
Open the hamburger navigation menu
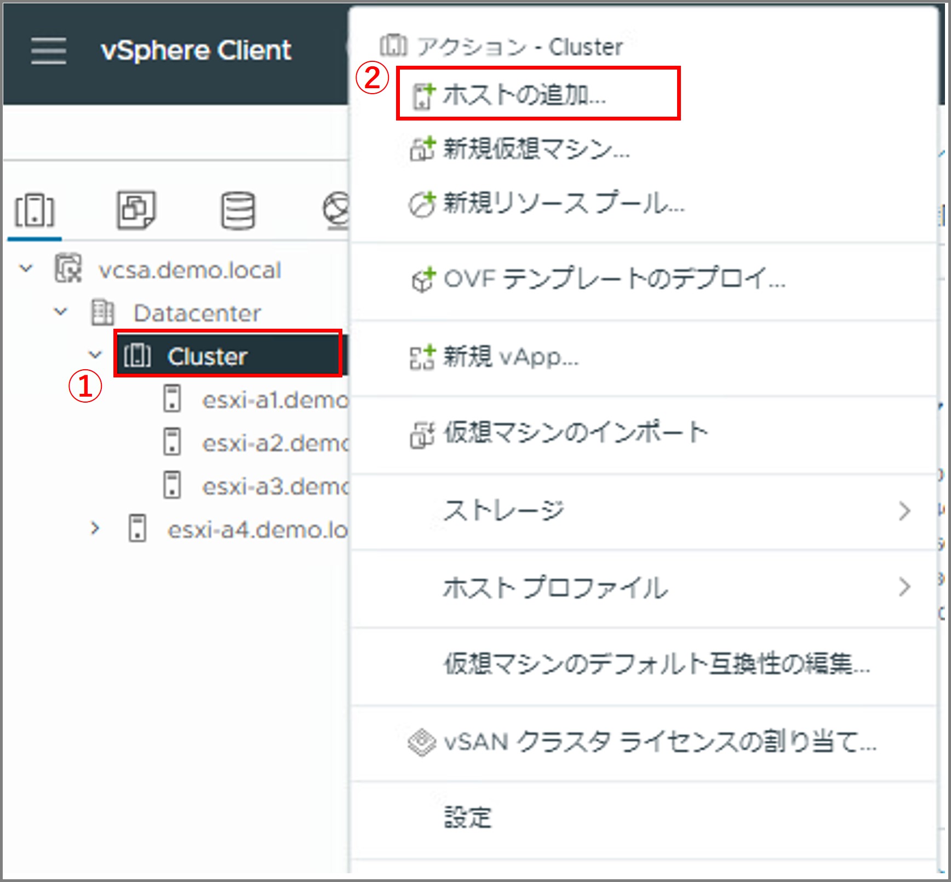tap(48, 50)
